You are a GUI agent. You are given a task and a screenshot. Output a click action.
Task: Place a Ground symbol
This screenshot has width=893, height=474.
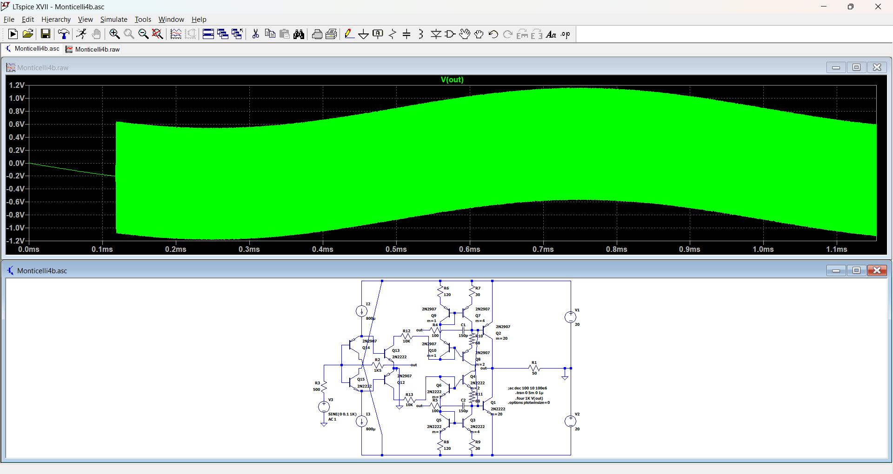(364, 34)
